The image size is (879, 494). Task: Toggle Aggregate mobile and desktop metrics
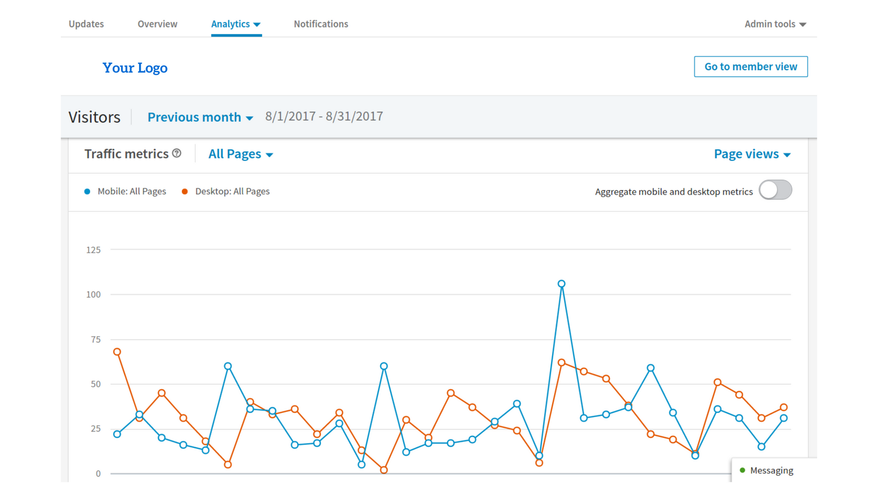(x=775, y=190)
